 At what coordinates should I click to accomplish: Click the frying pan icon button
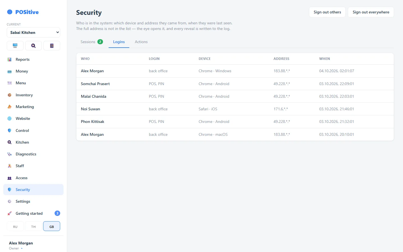pos(33,46)
